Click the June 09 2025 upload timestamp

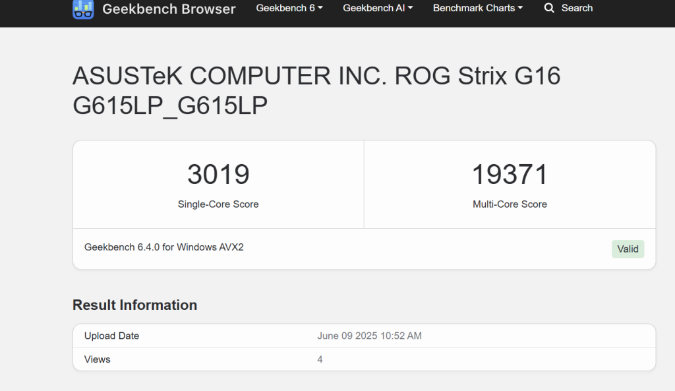[370, 336]
